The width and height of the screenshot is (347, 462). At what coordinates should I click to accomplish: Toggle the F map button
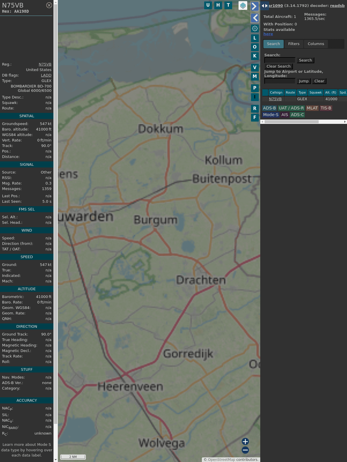click(255, 118)
